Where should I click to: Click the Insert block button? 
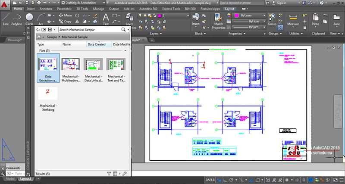196,19
